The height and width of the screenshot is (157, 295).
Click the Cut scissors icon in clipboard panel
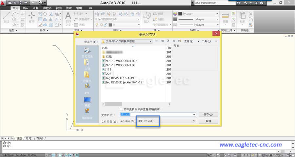coord(251,14)
